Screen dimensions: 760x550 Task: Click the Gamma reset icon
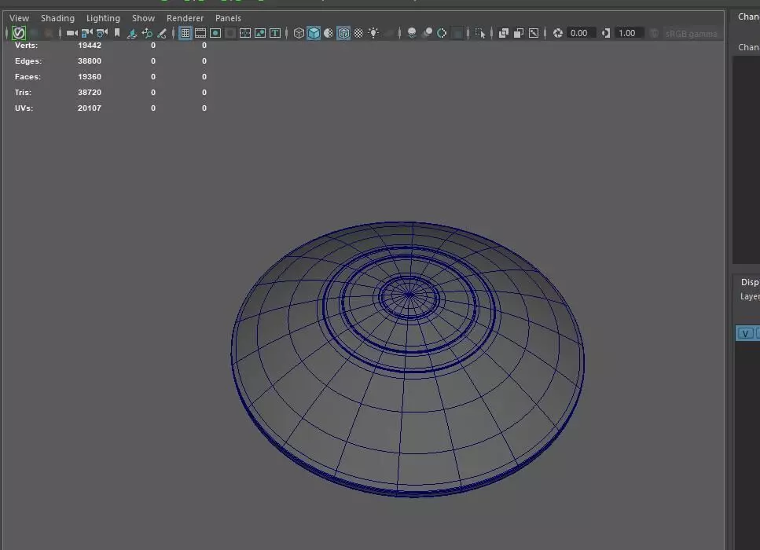tap(606, 33)
